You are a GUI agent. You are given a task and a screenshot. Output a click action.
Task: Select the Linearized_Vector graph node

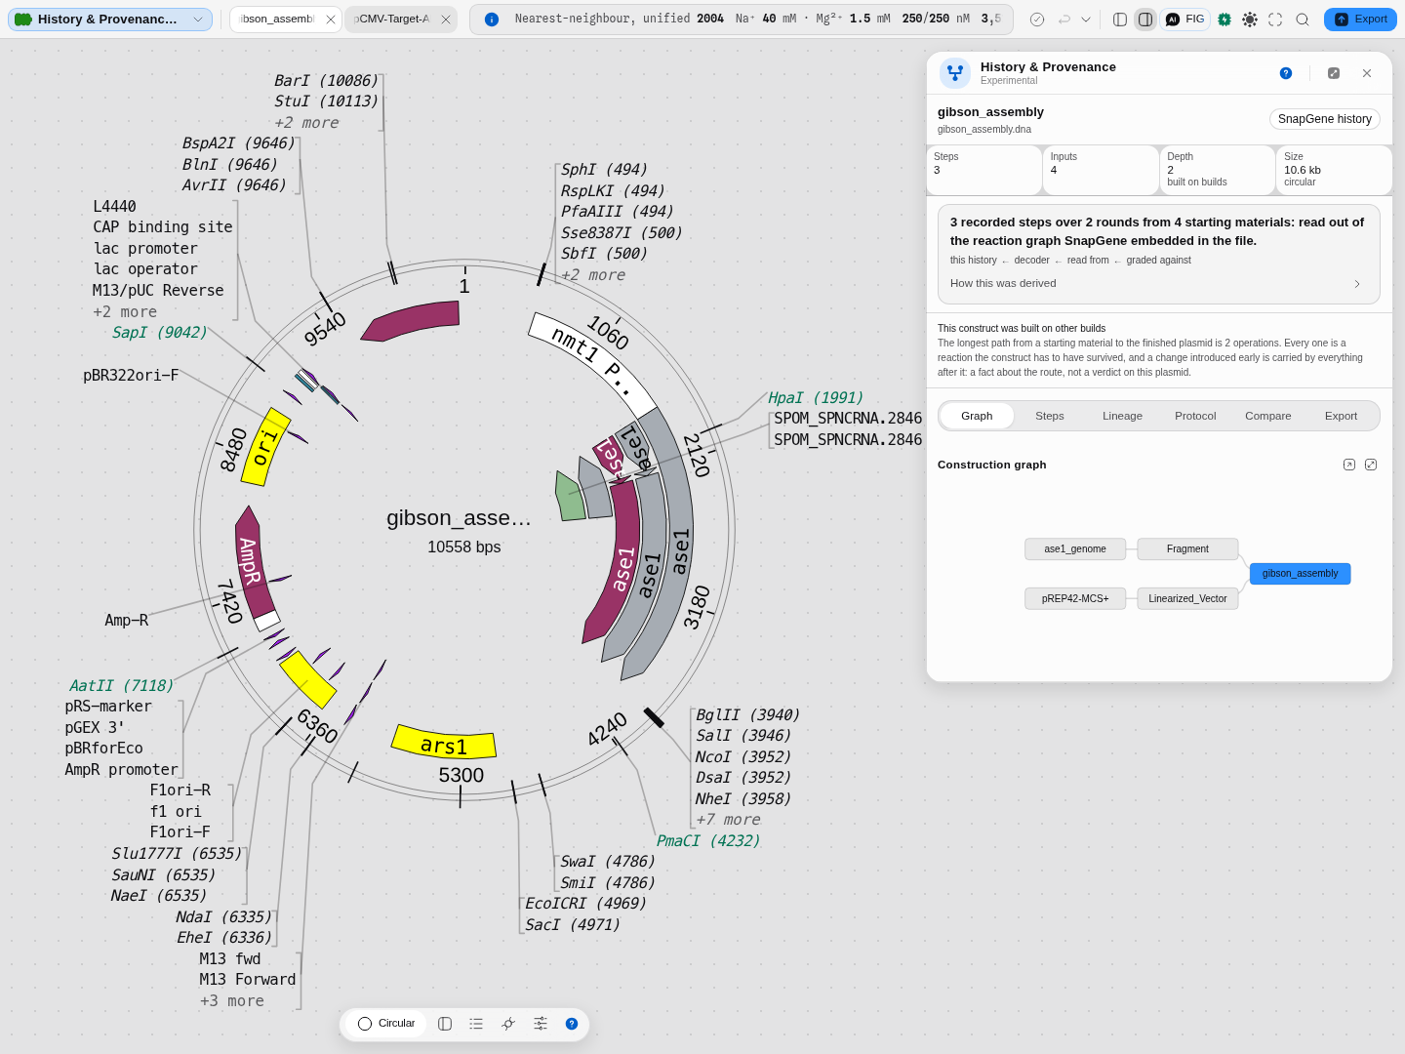click(1187, 599)
